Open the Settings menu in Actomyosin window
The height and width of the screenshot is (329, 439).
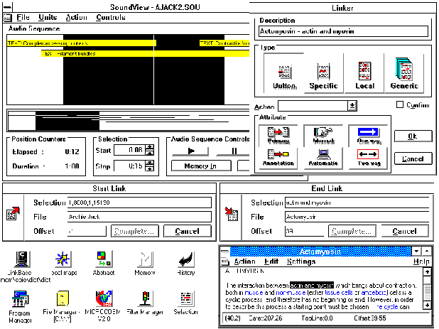point(301,261)
